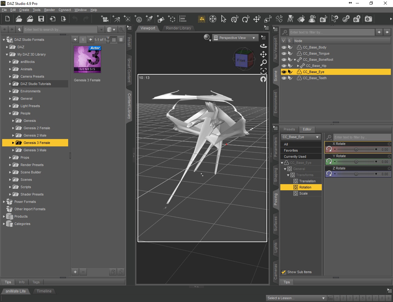The image size is (393, 302).
Task: Expand the Poser Formats tree
Action: (4, 202)
